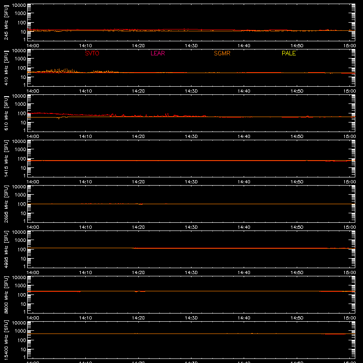Viewport: 363px width, 363px height.
Task: Click the SGMR station legend label
Action: (x=222, y=53)
